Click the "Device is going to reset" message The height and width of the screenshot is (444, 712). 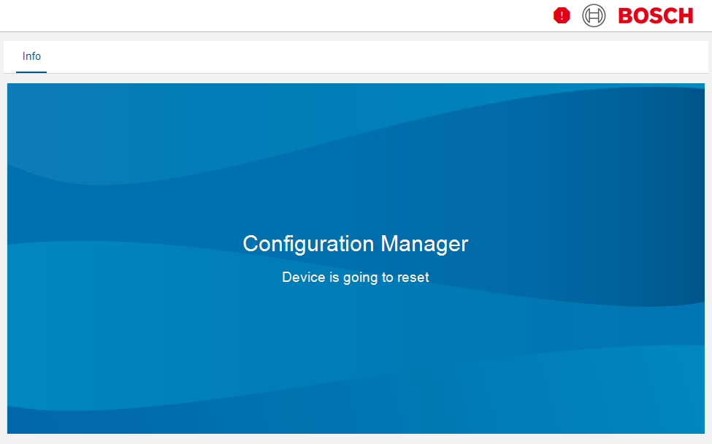coord(355,277)
